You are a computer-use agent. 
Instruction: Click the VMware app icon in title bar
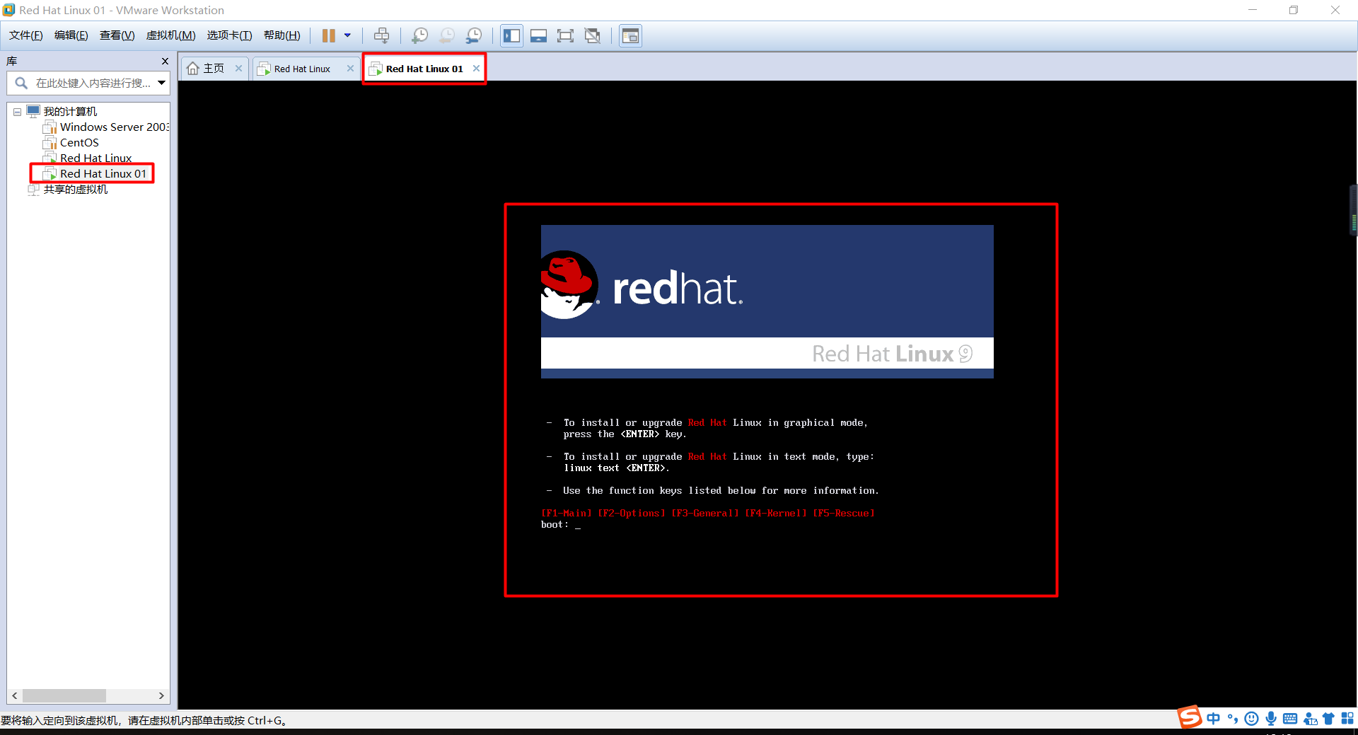click(x=8, y=10)
